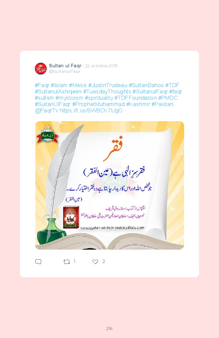Open the #TuesdayThoughts hashtag
The width and height of the screenshot is (219, 338).
pyautogui.click(x=107, y=92)
